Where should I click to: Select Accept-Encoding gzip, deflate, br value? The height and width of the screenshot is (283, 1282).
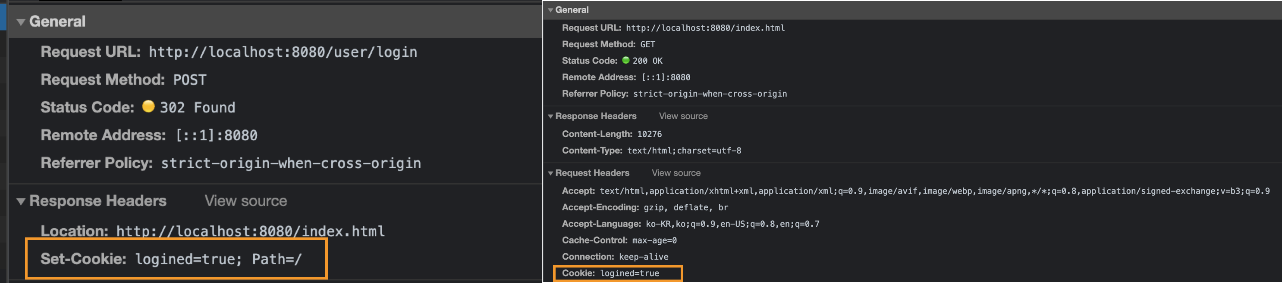click(x=686, y=207)
